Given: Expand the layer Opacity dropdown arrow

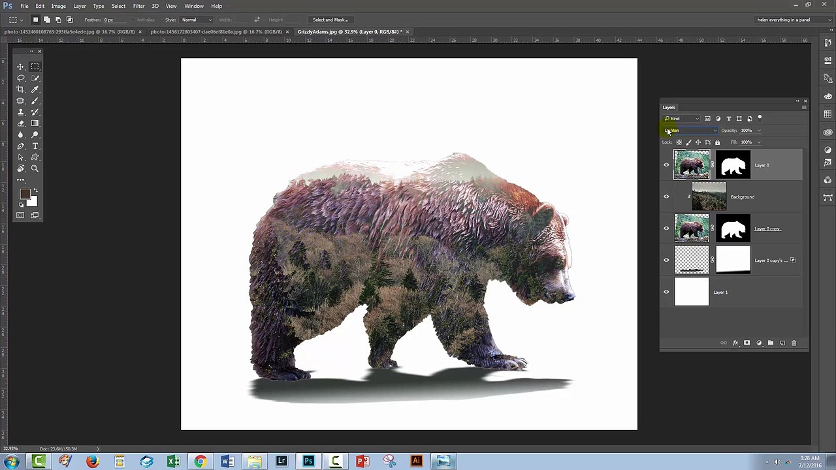Looking at the screenshot, I should point(758,131).
